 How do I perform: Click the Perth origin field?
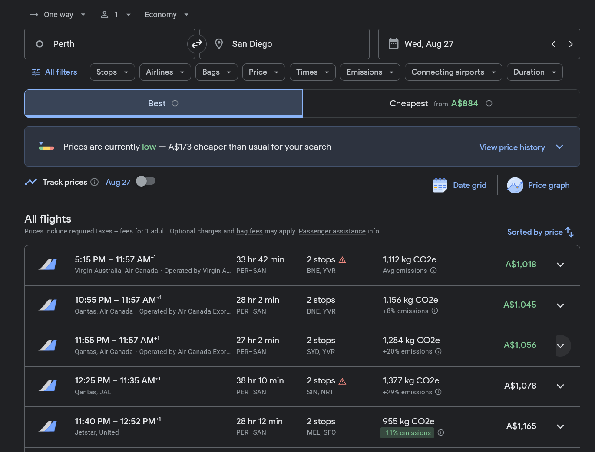tap(109, 44)
